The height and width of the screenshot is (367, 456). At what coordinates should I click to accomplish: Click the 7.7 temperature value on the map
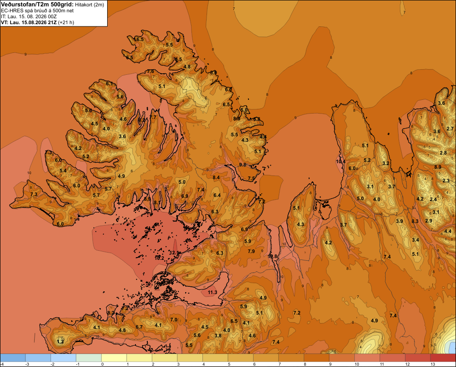(x=153, y=118)
